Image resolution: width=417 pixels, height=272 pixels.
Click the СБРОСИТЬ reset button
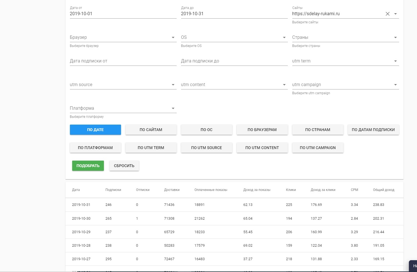pos(124,166)
